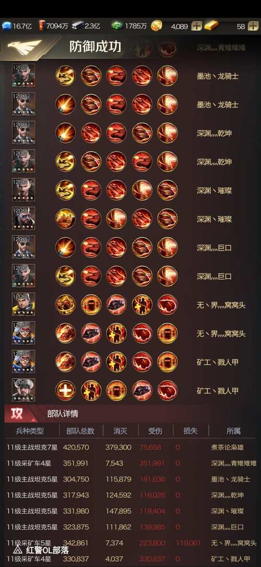The image size is (261, 567).
Task: View the white-haired blue-goggles commander portrait
Action: [23, 361]
